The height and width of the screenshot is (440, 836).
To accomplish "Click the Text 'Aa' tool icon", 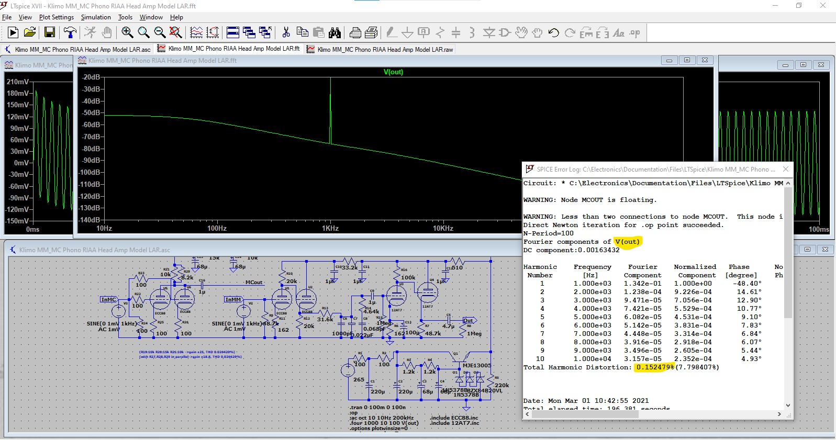I will (x=619, y=33).
